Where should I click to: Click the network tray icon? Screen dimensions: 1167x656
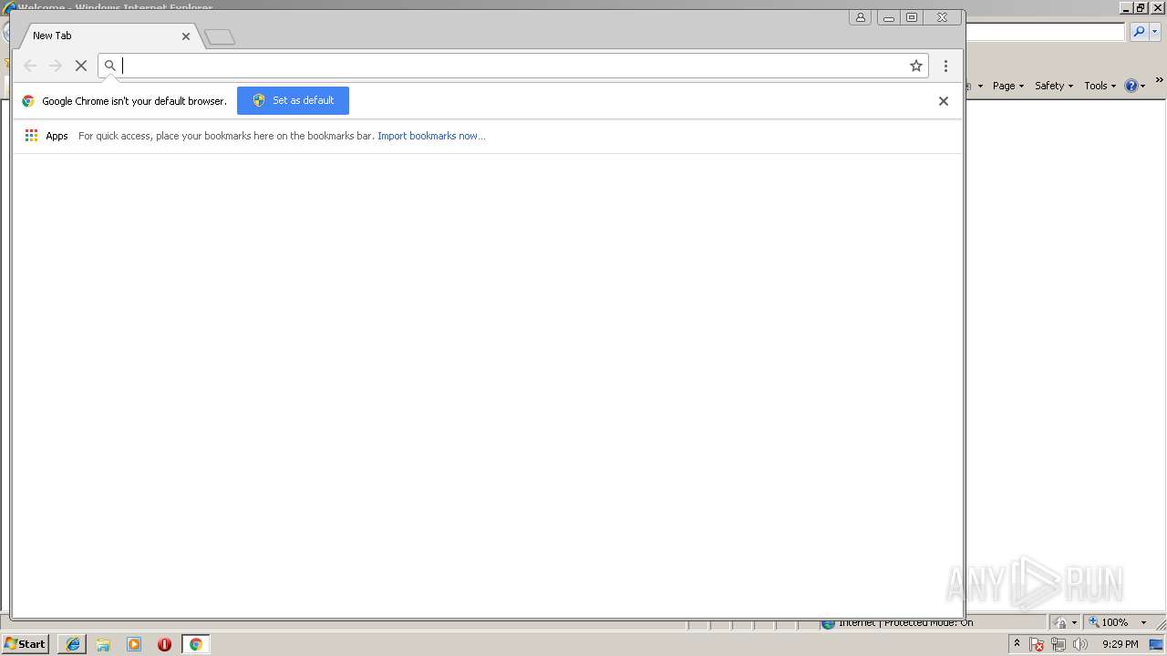[1059, 644]
